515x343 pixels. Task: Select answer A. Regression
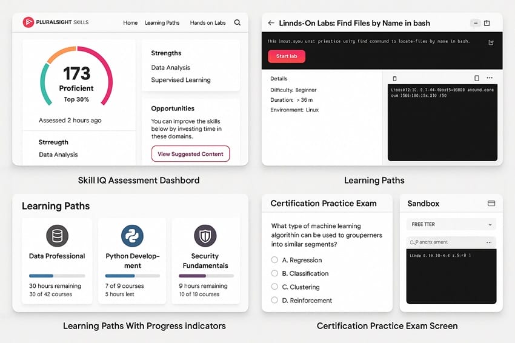click(274, 260)
